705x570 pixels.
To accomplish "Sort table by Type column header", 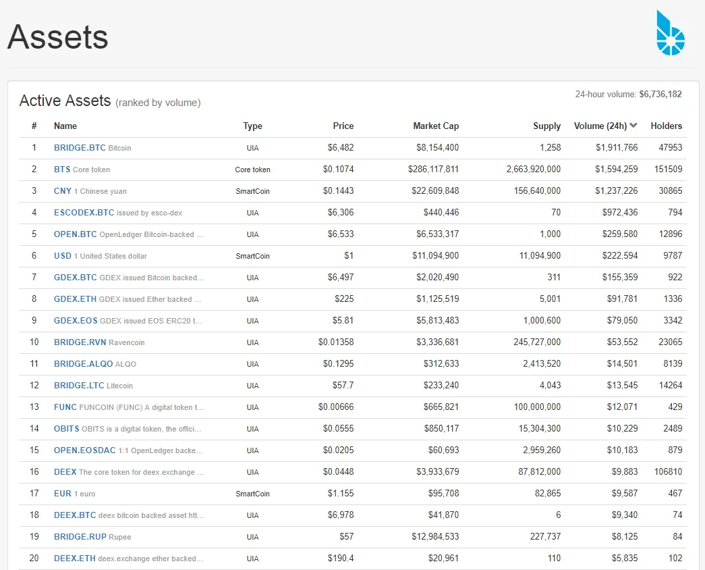I will pyautogui.click(x=253, y=126).
